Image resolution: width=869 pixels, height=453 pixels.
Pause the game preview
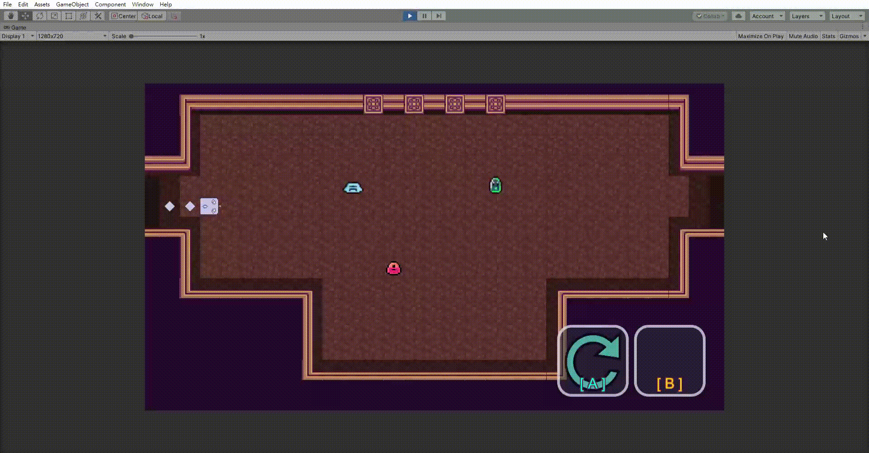click(x=424, y=16)
